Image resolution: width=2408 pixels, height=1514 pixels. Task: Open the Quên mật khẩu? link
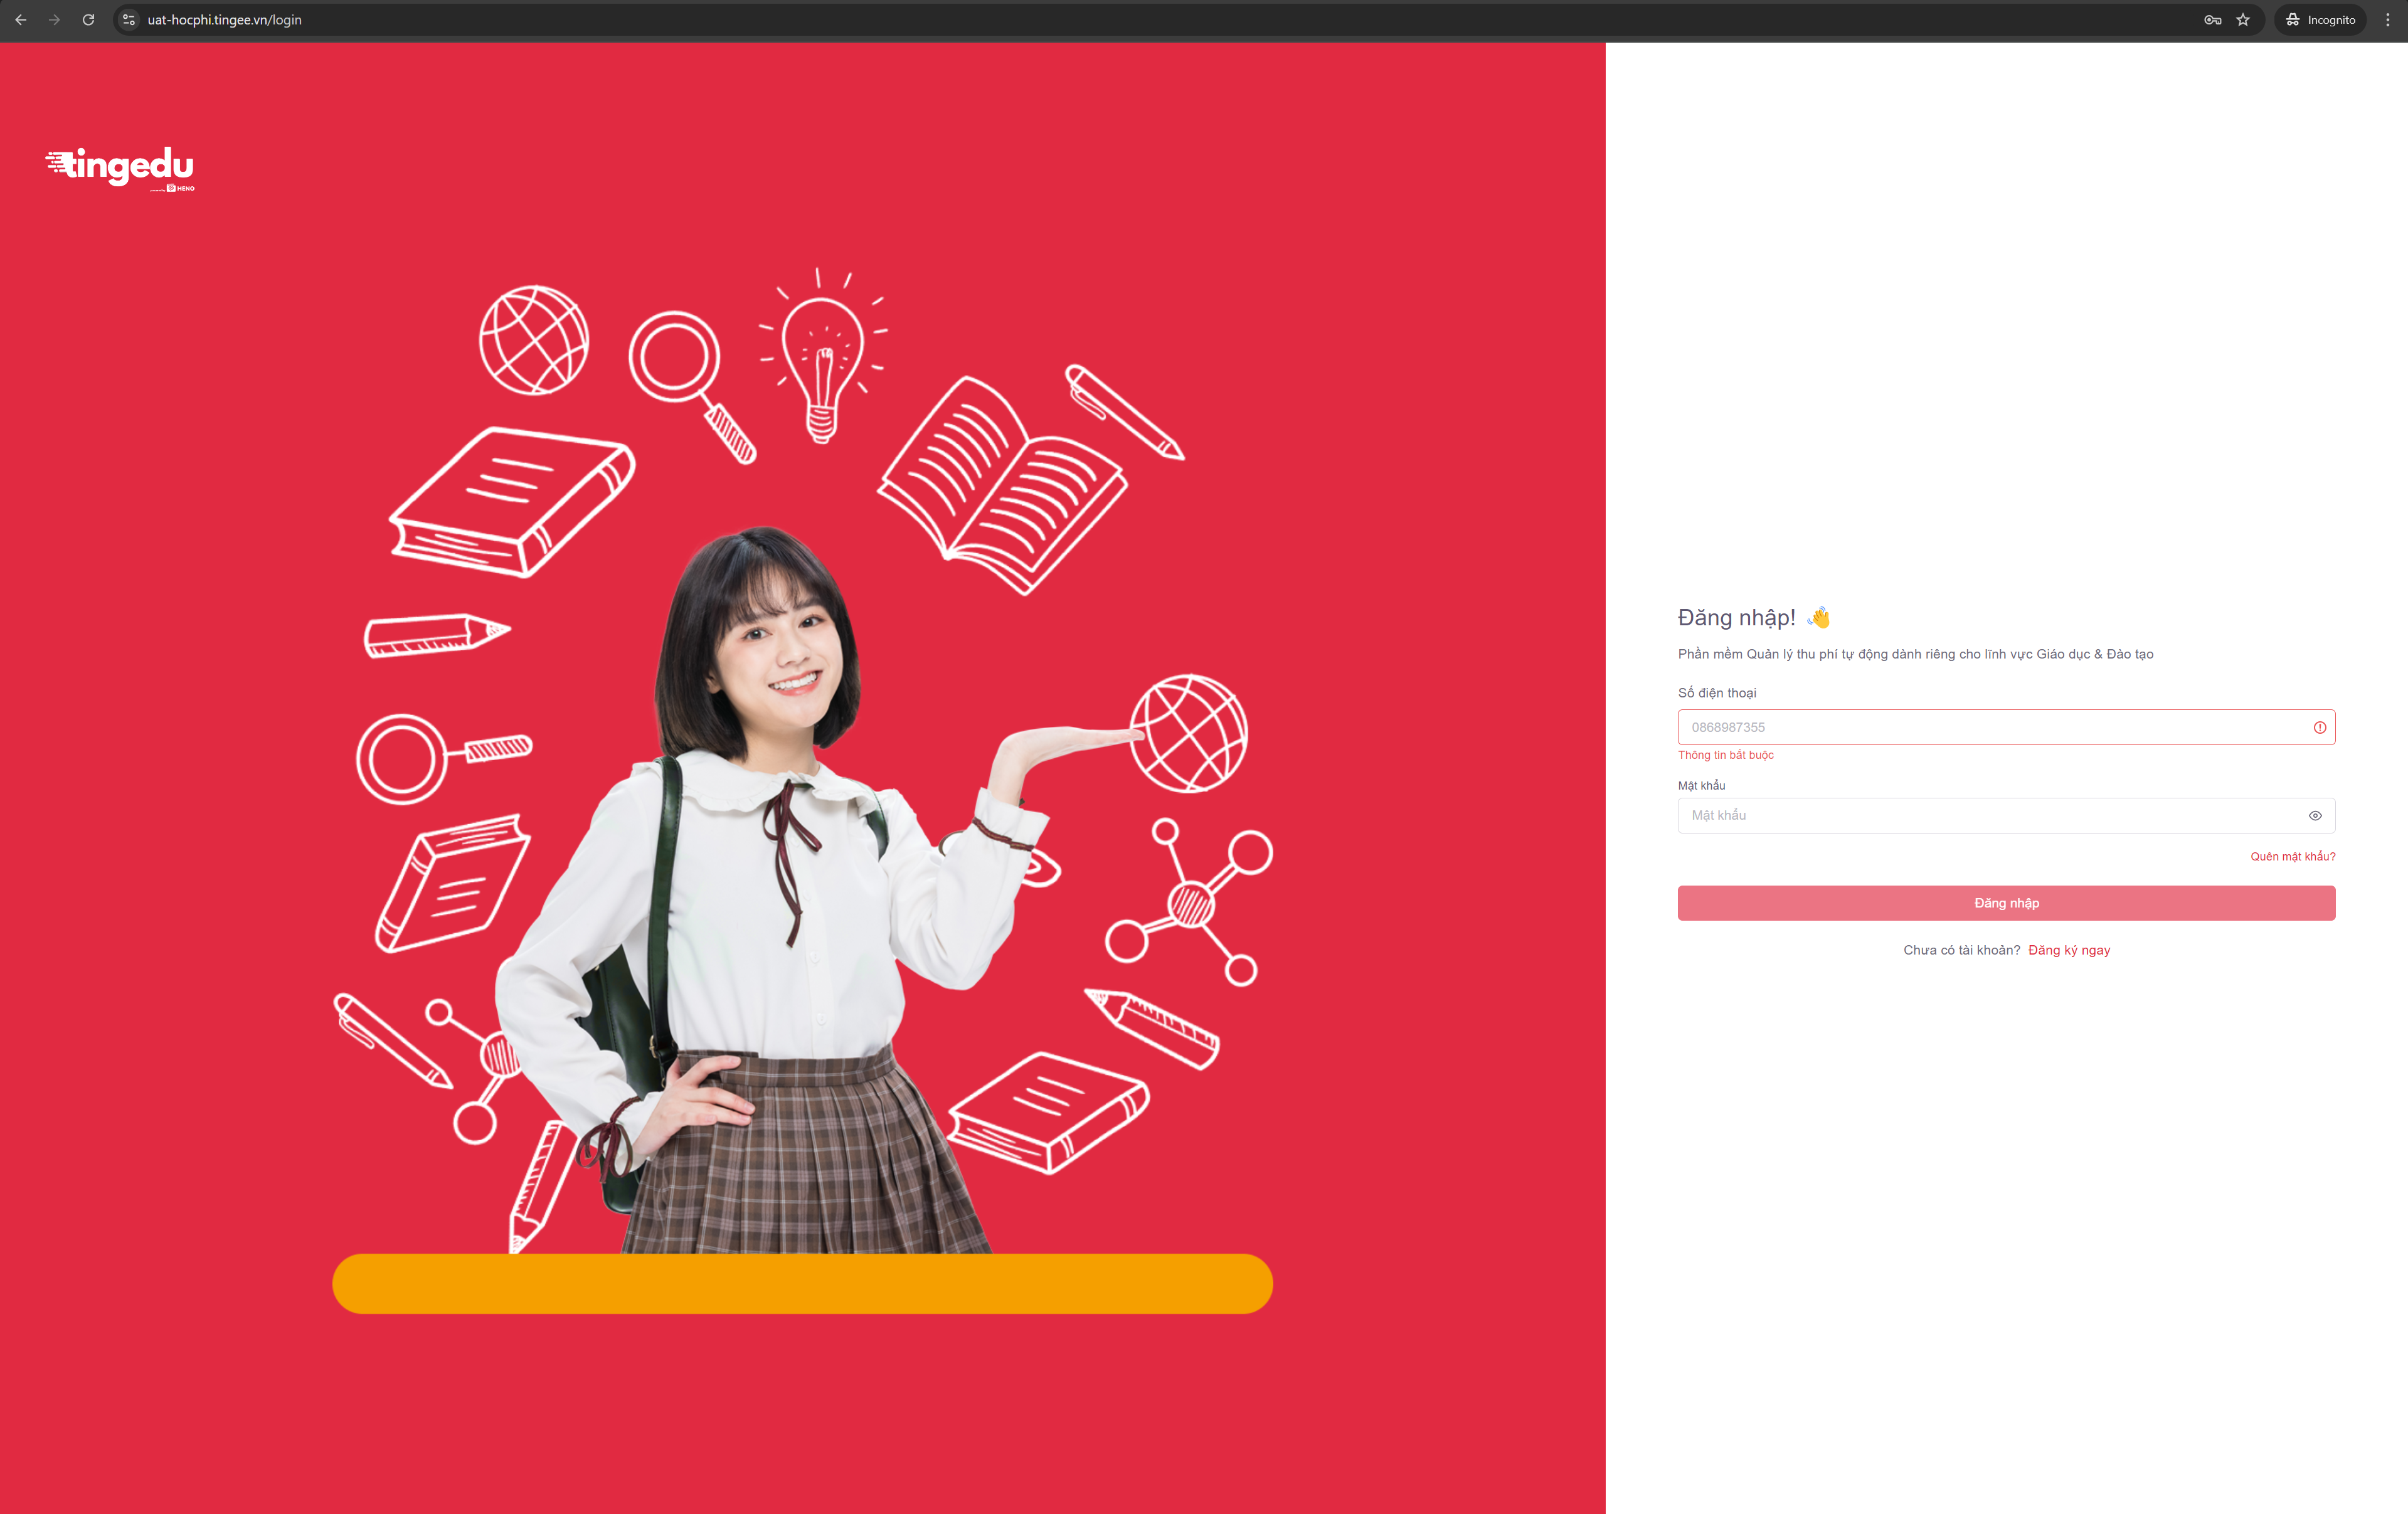(x=2292, y=856)
